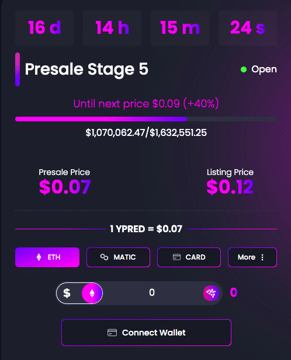Click the YPRED received amount 0
Screen dimensions: 291x360
tap(234, 292)
